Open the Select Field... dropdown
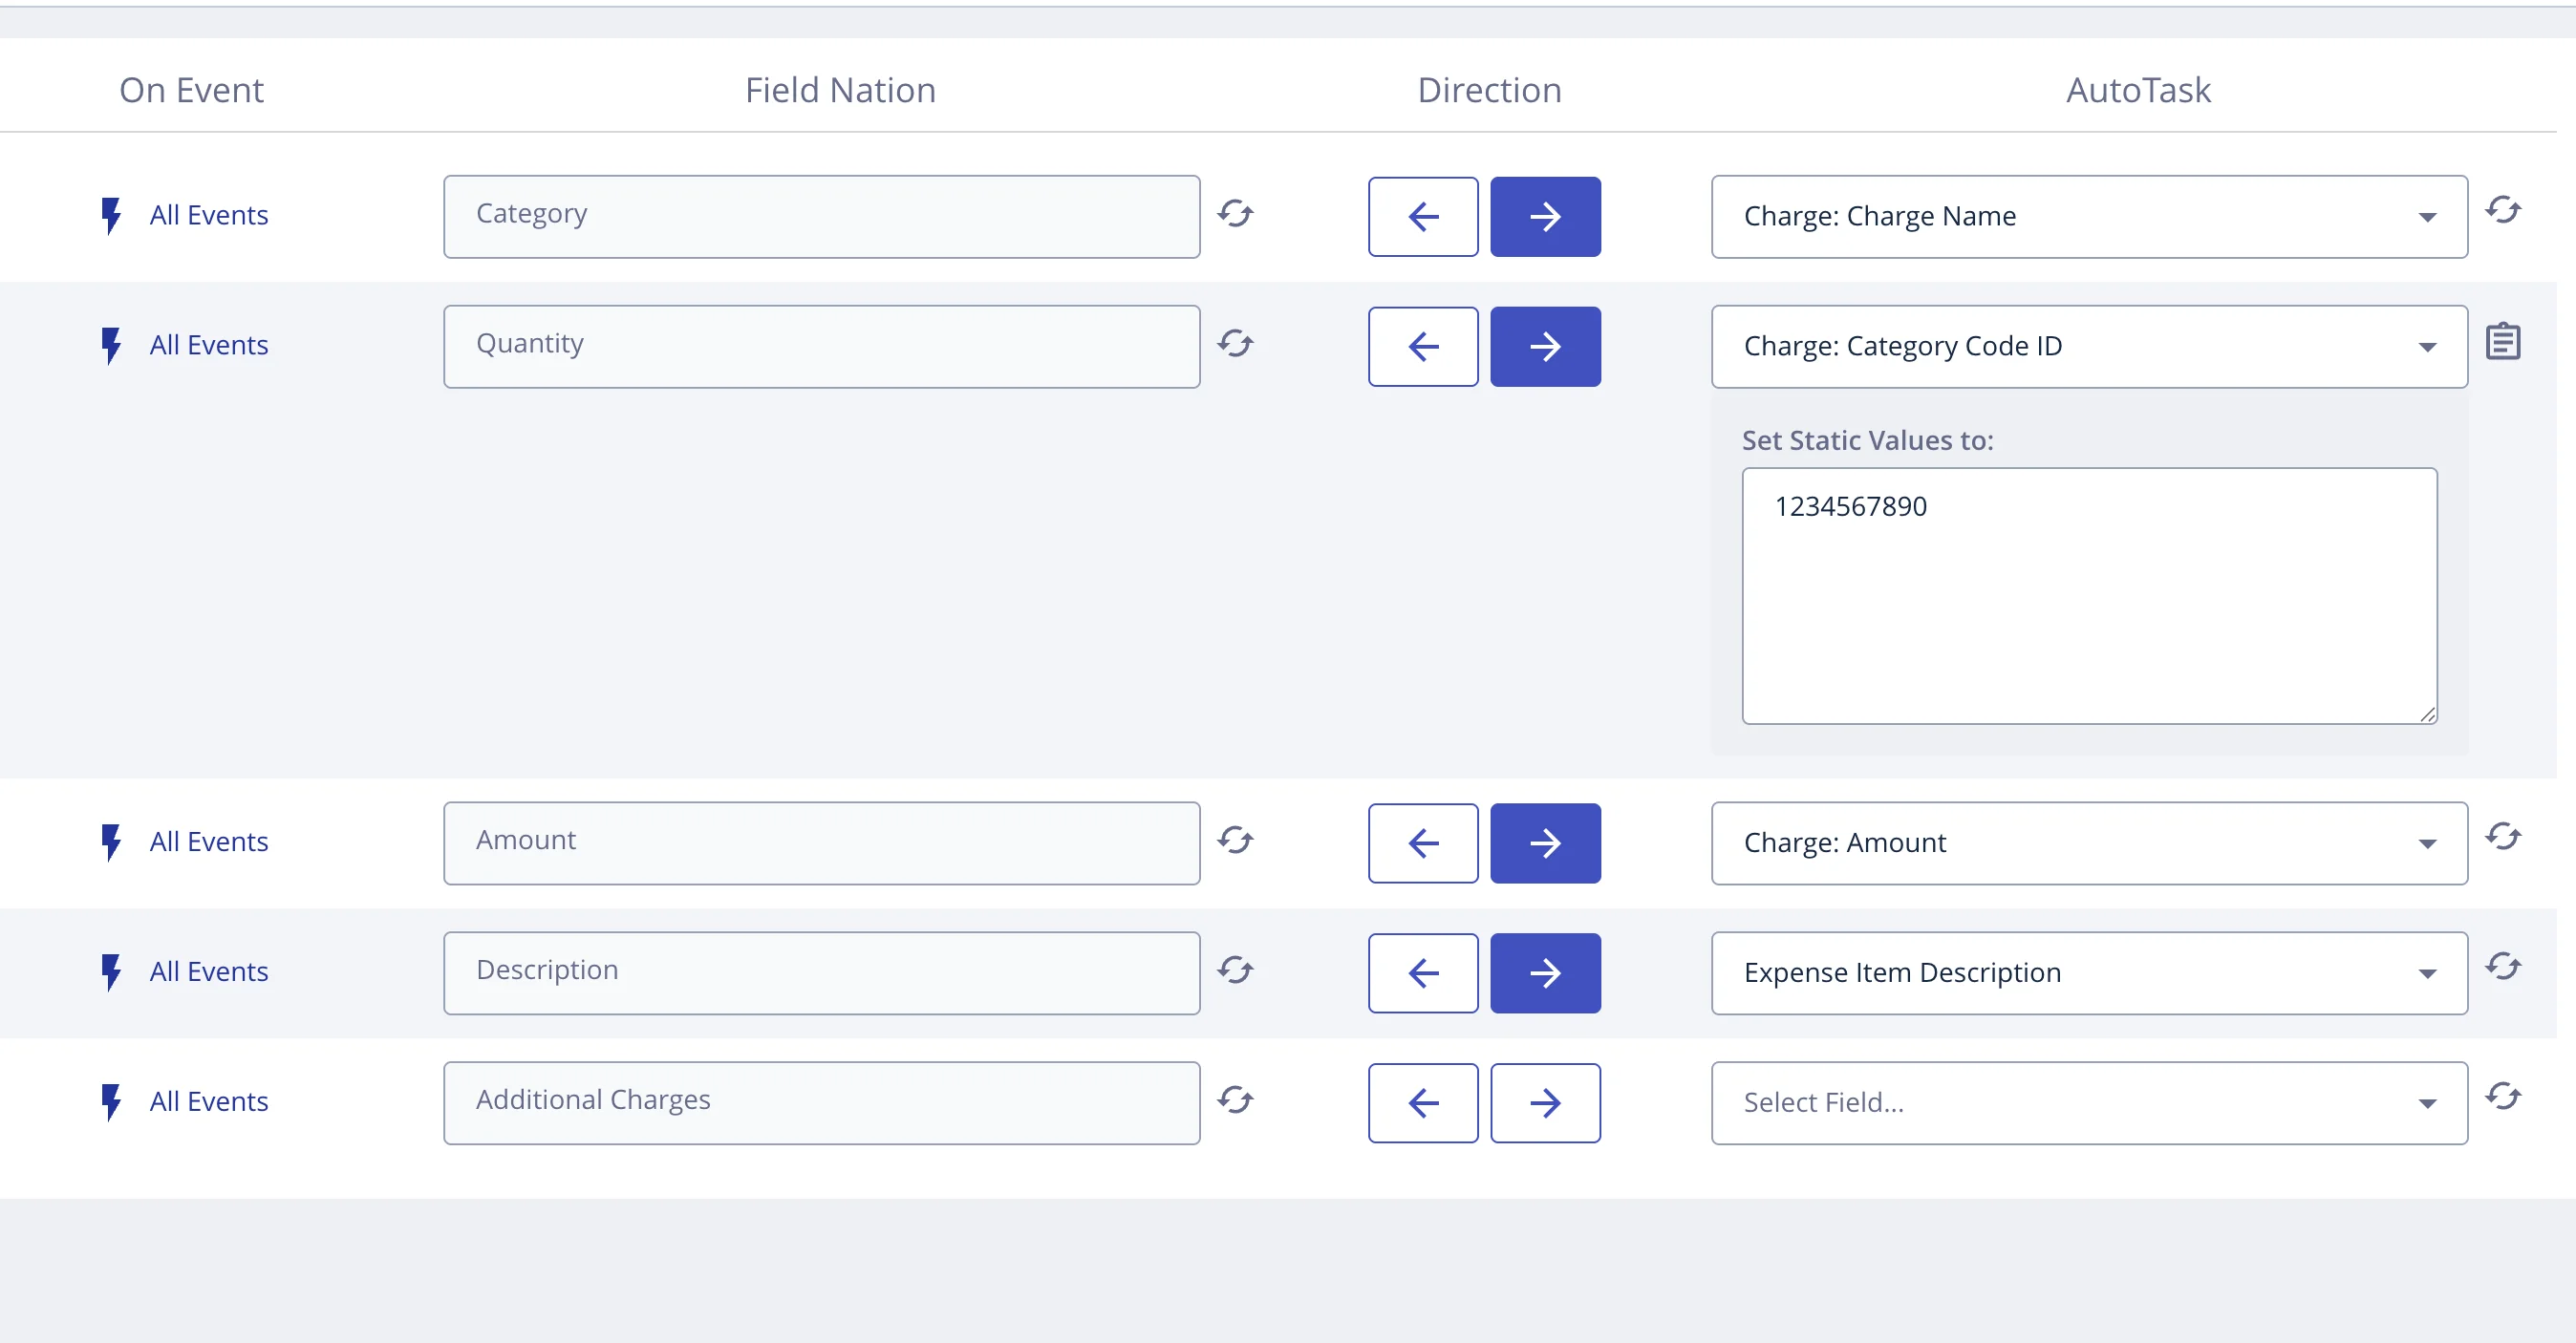Image resolution: width=2576 pixels, height=1343 pixels. [2089, 1104]
